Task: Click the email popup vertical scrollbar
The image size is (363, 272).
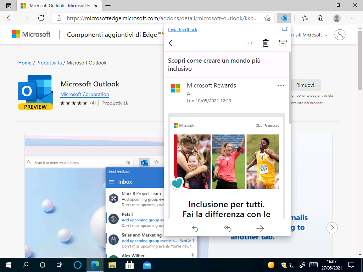Action: (x=290, y=88)
